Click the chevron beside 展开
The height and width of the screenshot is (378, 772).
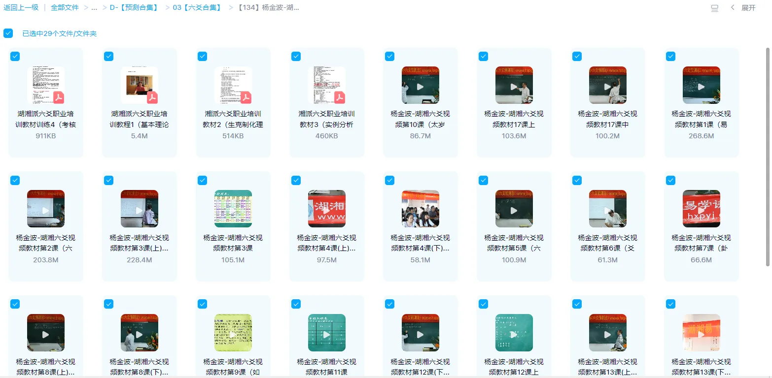click(733, 8)
